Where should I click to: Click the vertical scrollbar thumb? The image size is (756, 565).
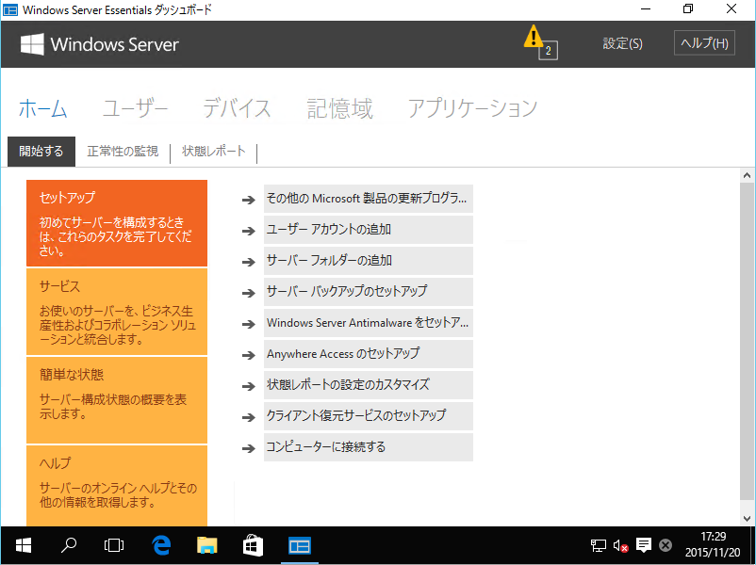(747, 341)
